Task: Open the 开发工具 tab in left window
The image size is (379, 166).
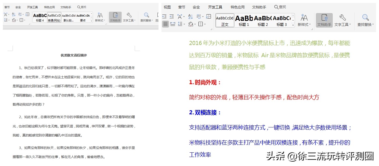Action: pyautogui.click(x=32, y=7)
